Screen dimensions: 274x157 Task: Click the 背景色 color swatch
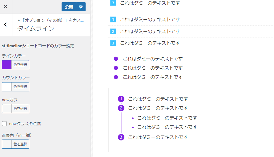tap(7, 144)
